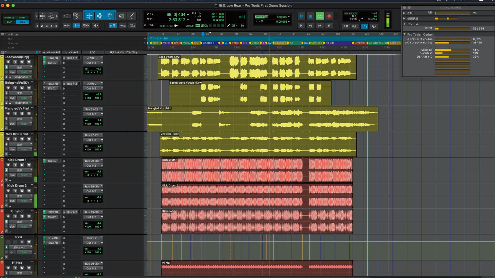Image resolution: width=495 pixels, height=278 pixels.
Task: Select the Scrubber speaker tool
Action: pyautogui.click(x=121, y=16)
